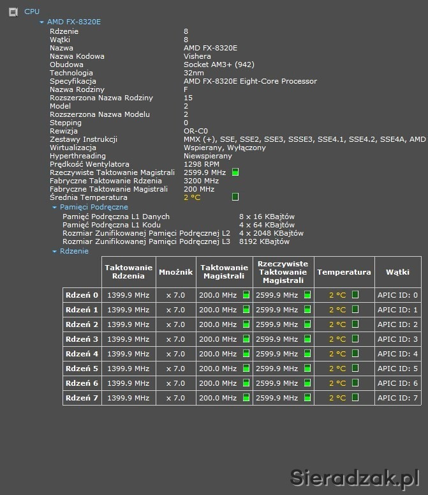Screen dimensions: 428x495
Task: Click the graph icon beside Średnia Temperatura
Action: (x=235, y=197)
